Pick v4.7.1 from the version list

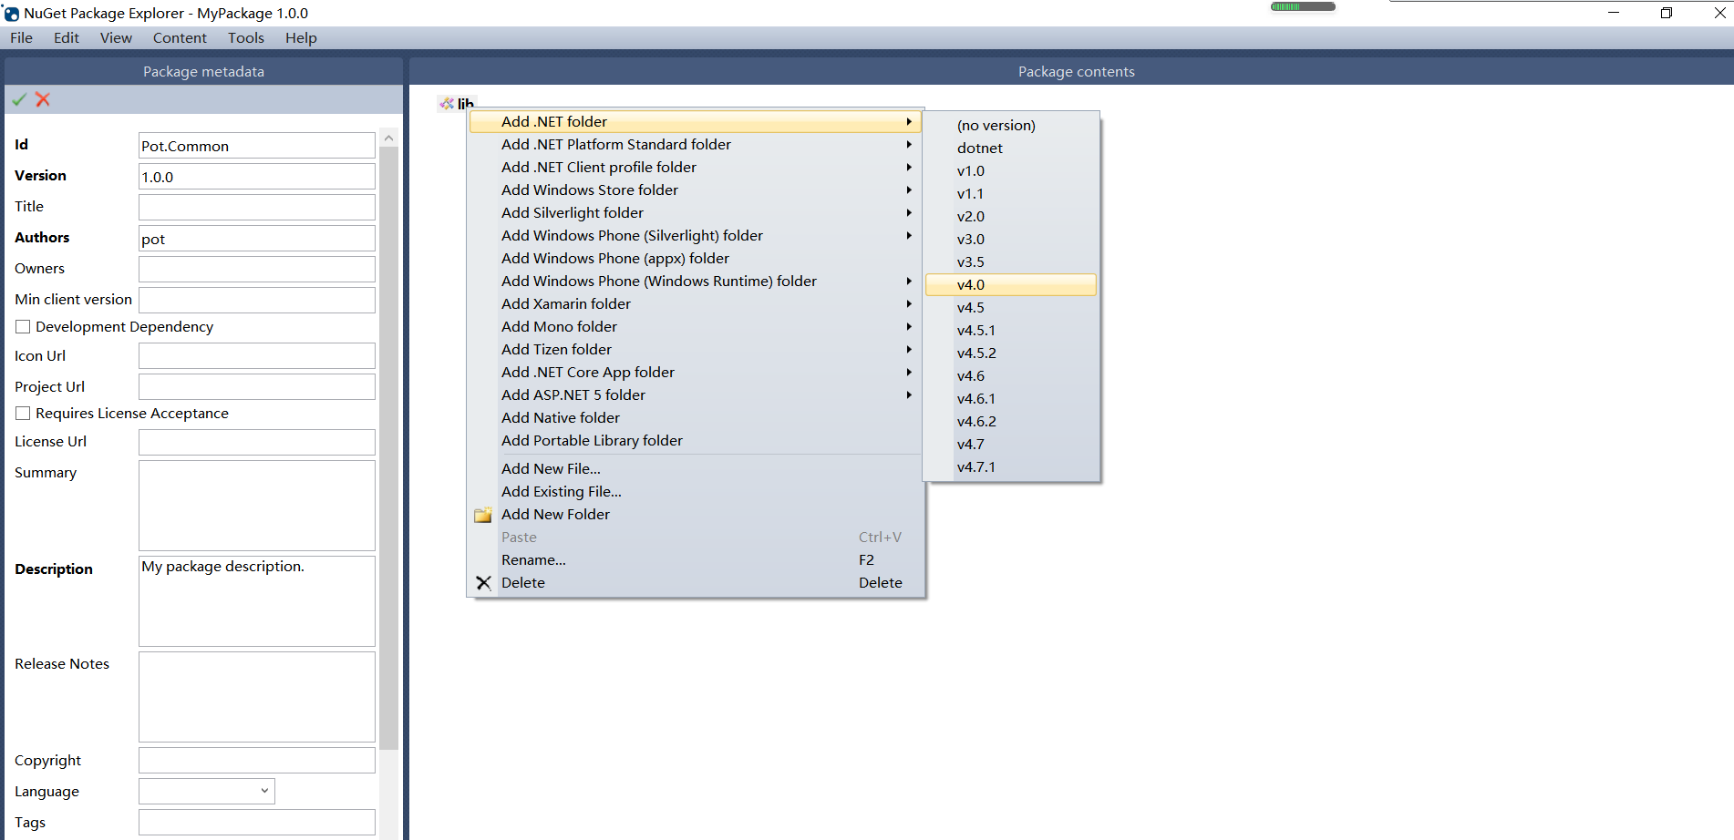click(1011, 467)
